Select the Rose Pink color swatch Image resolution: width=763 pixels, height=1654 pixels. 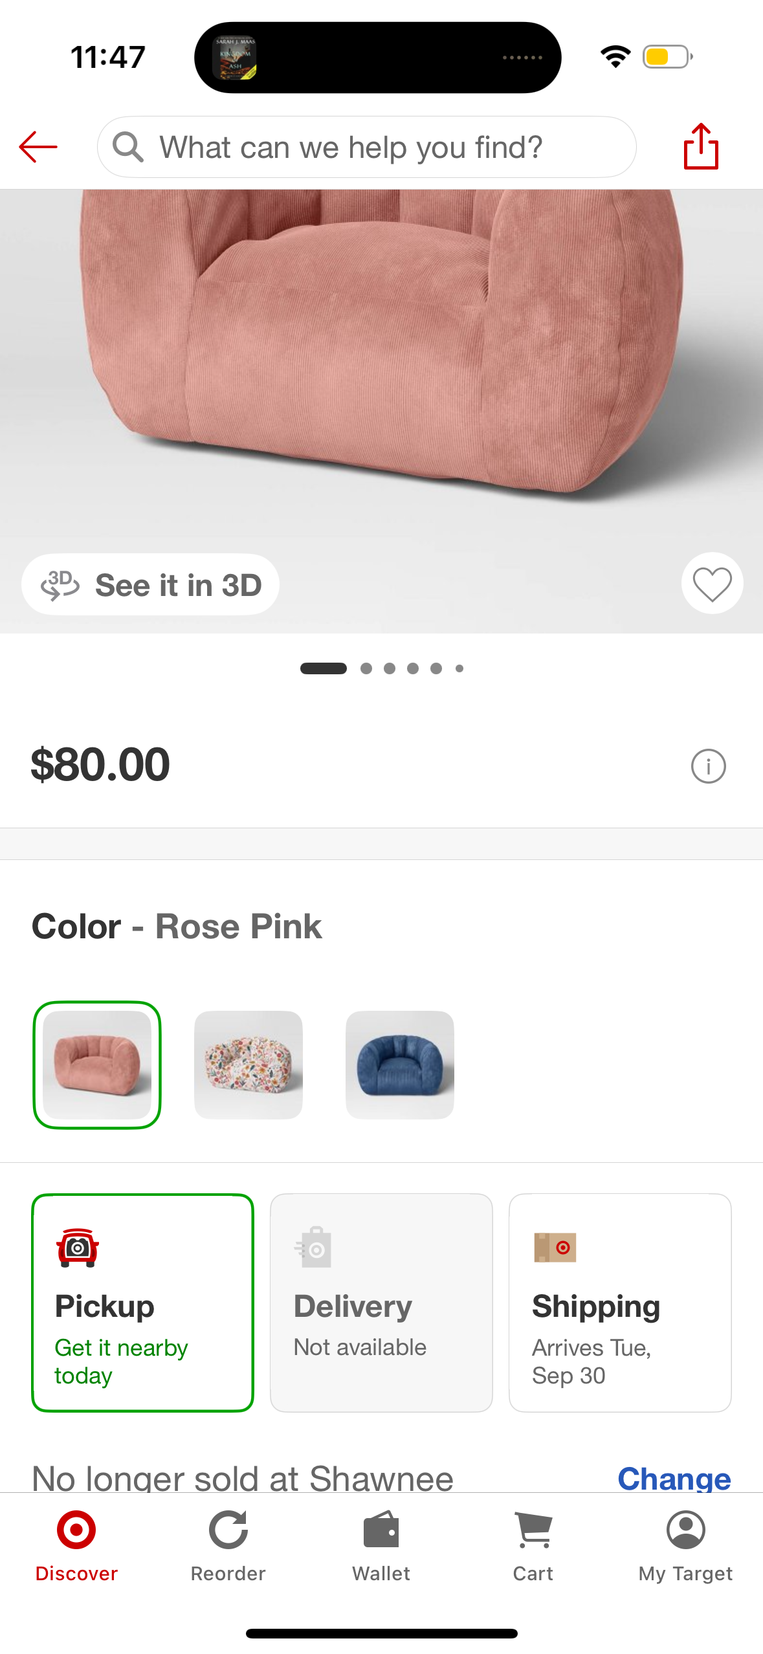point(97,1064)
